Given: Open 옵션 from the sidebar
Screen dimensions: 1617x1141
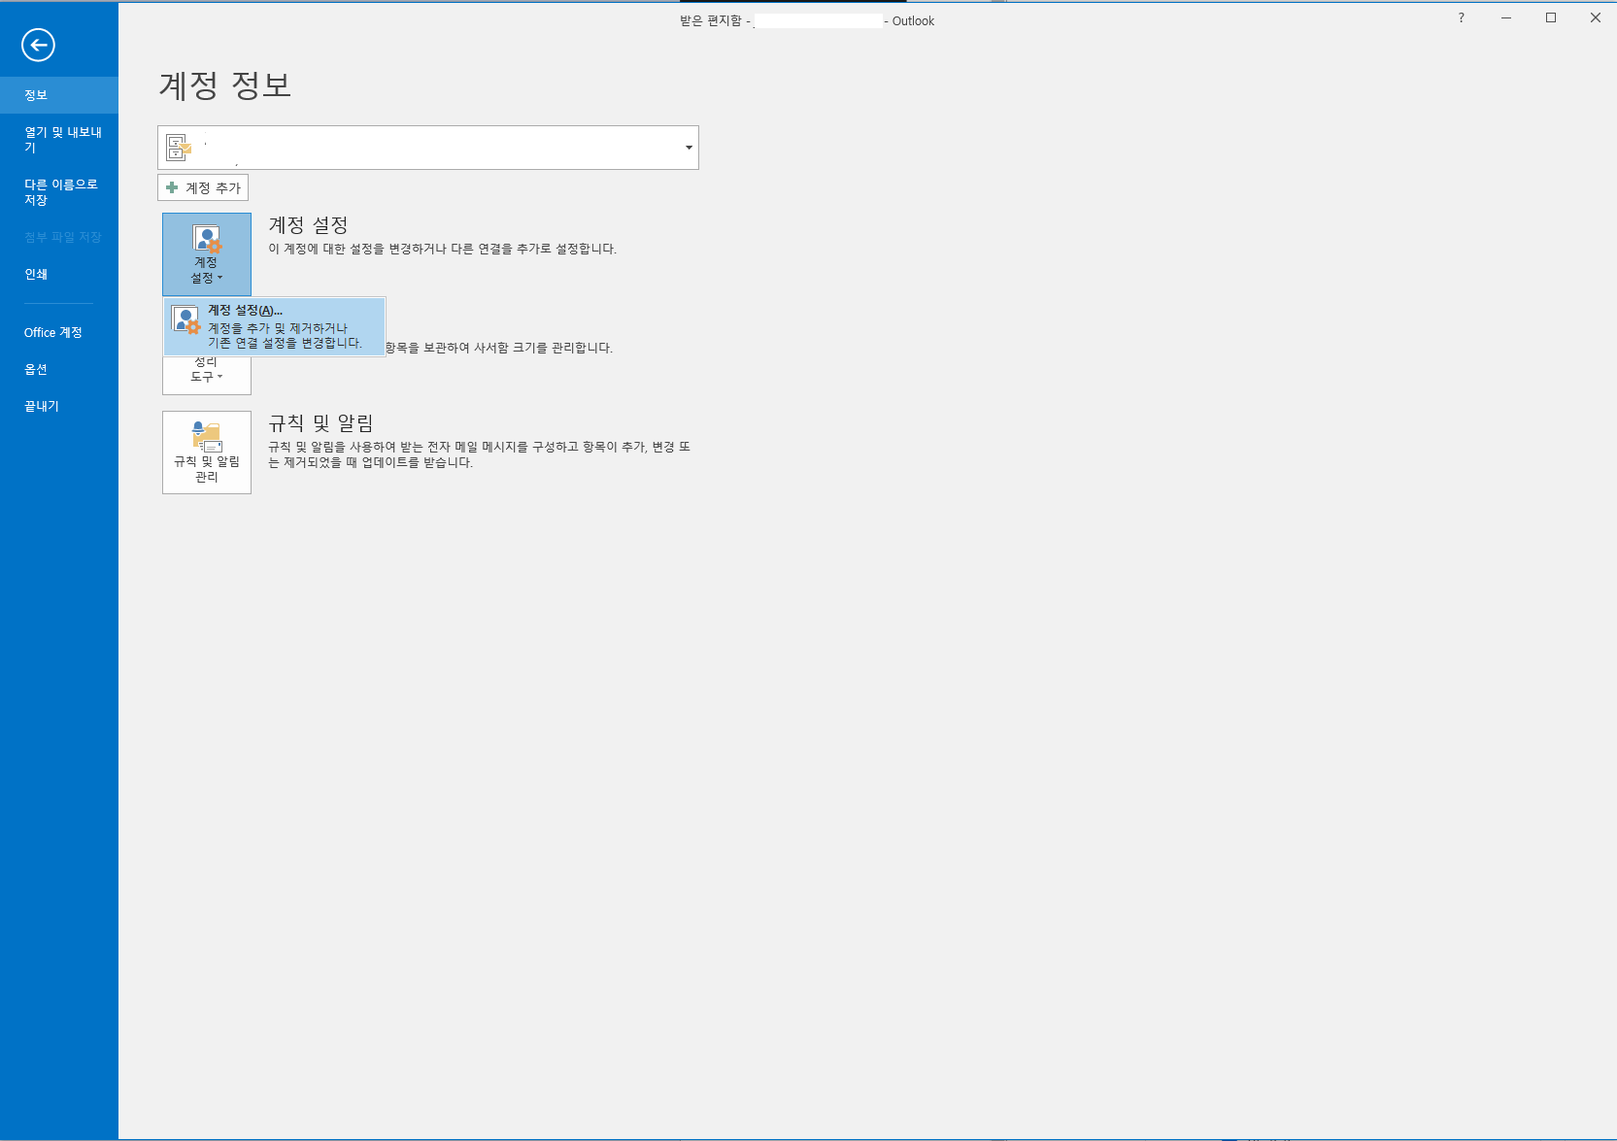Looking at the screenshot, I should coord(59,369).
